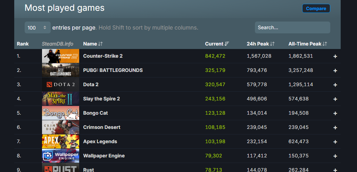The height and width of the screenshot is (172, 357).
Task: Open the entries per page dropdown
Action: coord(38,27)
